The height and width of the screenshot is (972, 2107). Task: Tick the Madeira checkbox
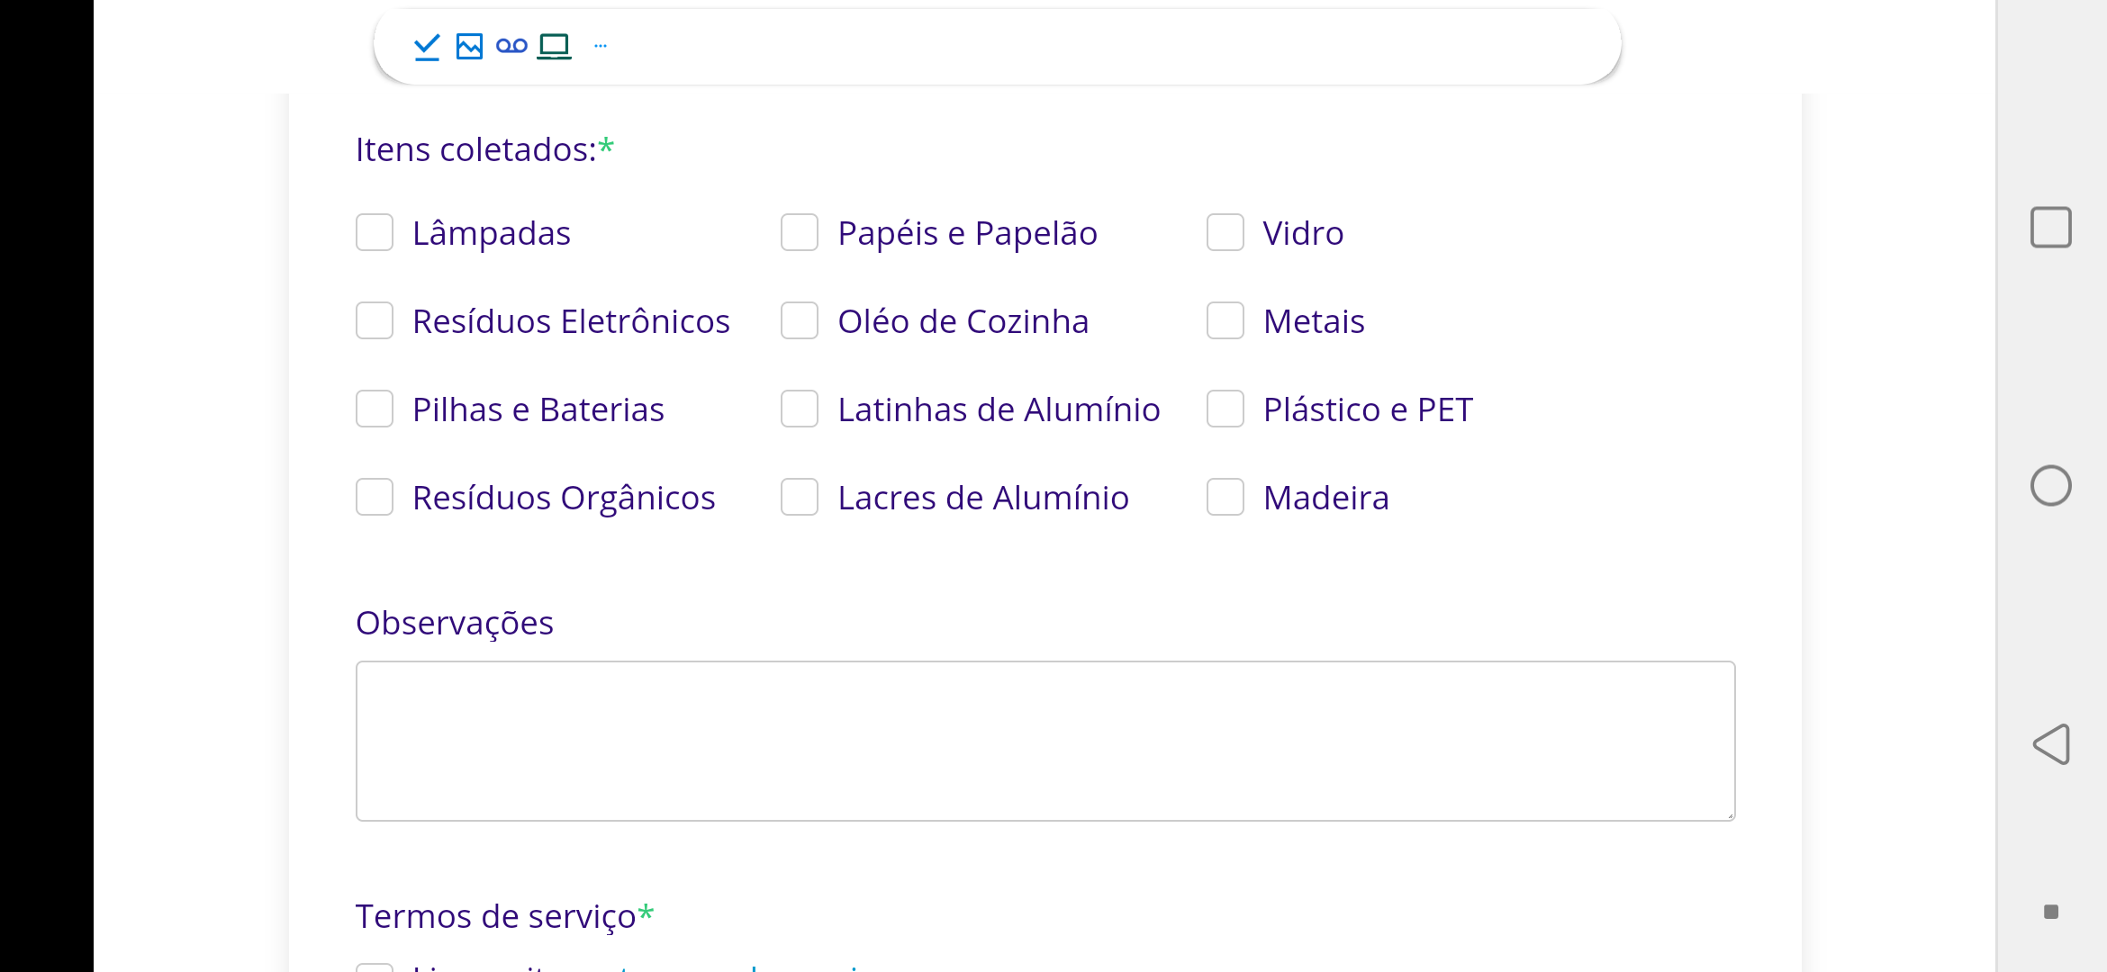click(1225, 497)
